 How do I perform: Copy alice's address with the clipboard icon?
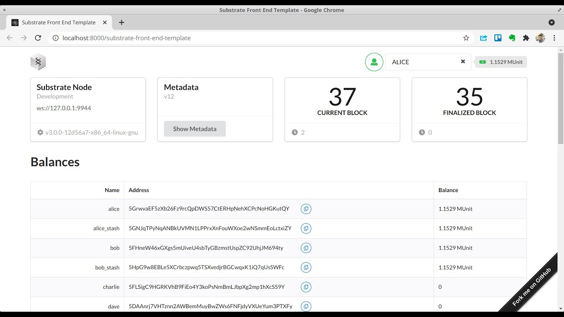[306, 209]
